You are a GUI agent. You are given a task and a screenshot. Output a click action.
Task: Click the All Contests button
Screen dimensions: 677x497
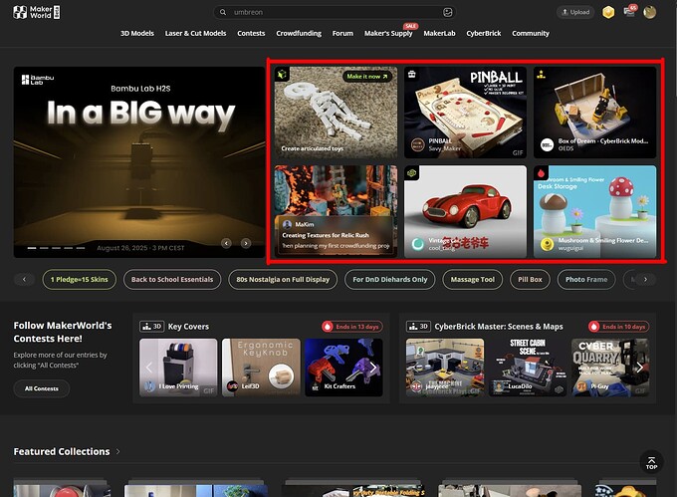(x=42, y=388)
